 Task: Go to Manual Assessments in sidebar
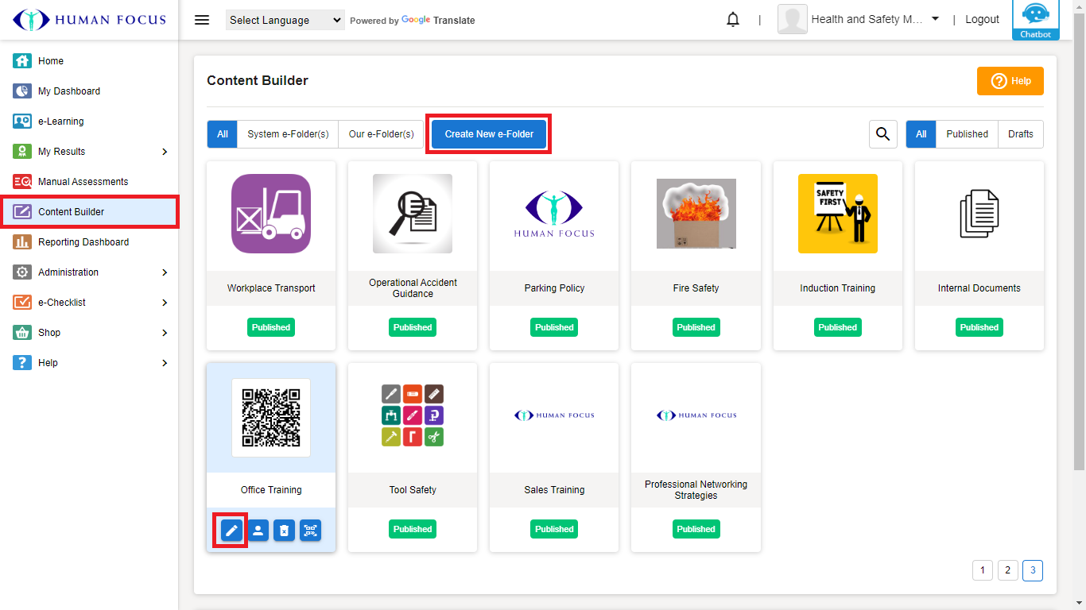tap(83, 182)
